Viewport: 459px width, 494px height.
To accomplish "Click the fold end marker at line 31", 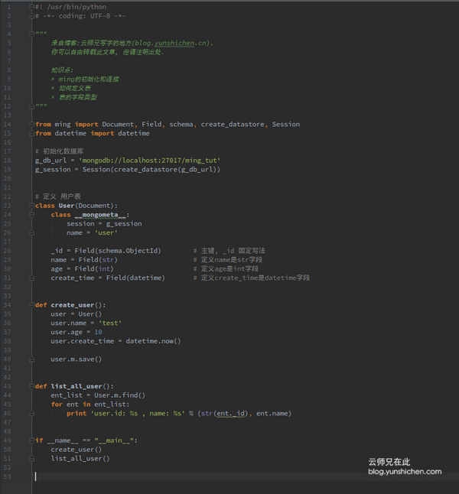I will click(33, 278).
